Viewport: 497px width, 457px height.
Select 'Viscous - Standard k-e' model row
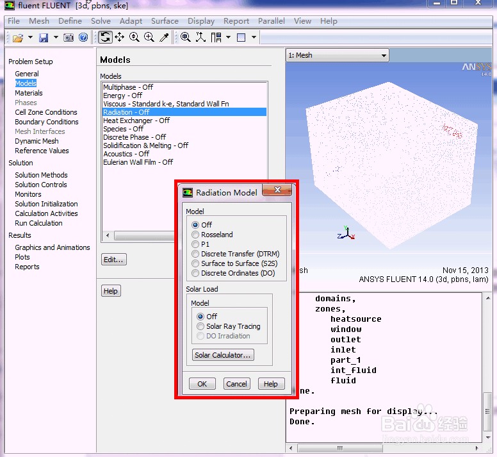184,104
